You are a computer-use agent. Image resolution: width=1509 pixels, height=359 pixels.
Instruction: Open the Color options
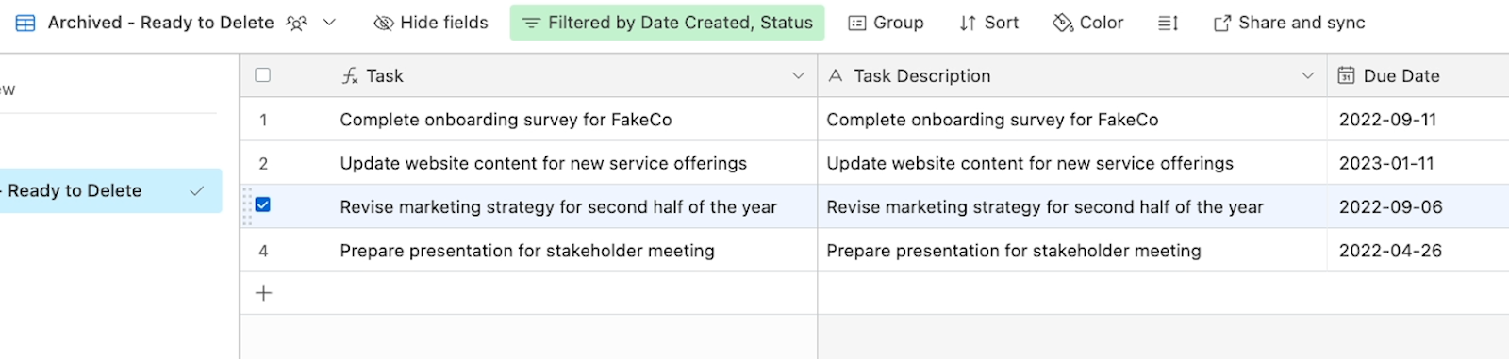pyautogui.click(x=1088, y=23)
